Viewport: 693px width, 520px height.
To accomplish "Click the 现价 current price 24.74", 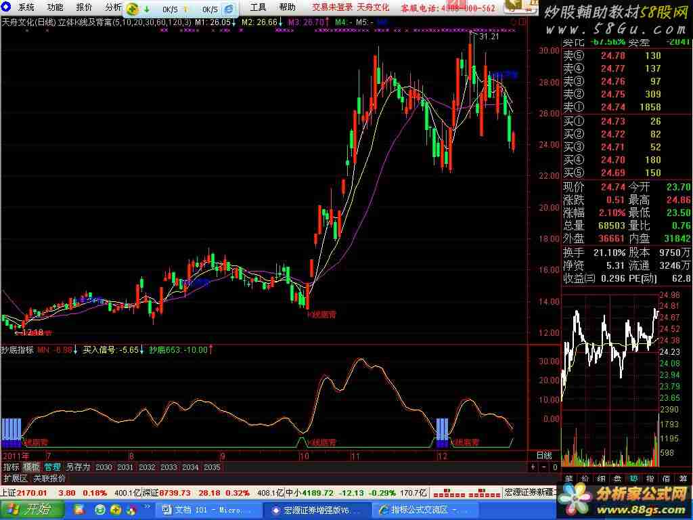I will (x=613, y=187).
